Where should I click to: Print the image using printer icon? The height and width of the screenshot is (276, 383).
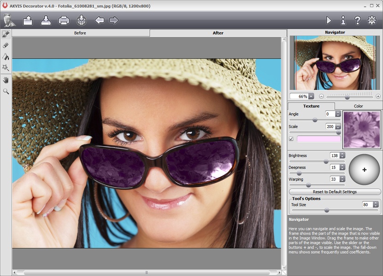pyautogui.click(x=64, y=20)
